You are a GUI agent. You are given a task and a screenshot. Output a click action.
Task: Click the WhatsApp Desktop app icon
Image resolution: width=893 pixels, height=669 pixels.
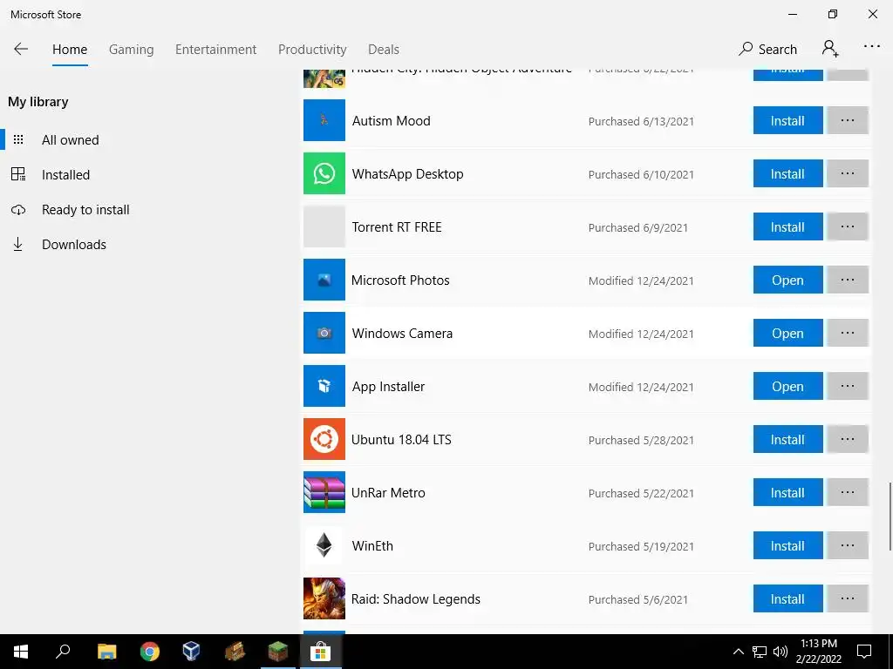[x=324, y=173]
